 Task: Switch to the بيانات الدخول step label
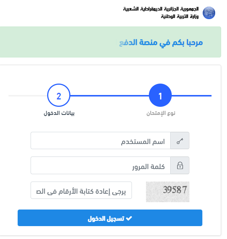[x=59, y=113]
